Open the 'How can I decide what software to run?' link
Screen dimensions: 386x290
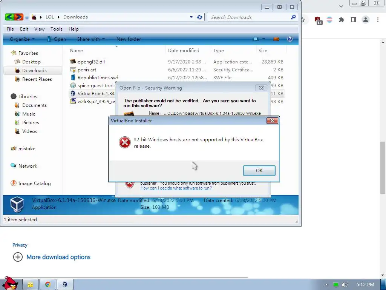(176, 188)
